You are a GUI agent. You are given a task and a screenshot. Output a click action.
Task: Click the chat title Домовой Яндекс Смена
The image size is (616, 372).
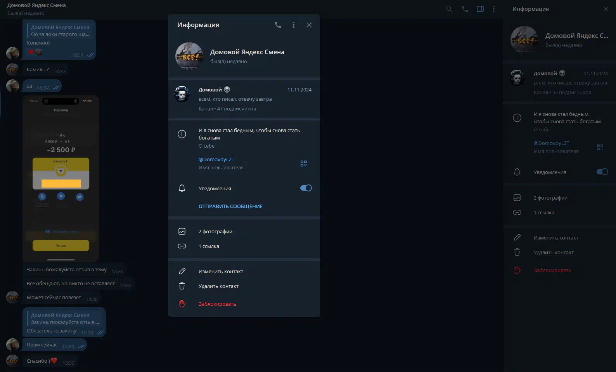click(x=36, y=5)
